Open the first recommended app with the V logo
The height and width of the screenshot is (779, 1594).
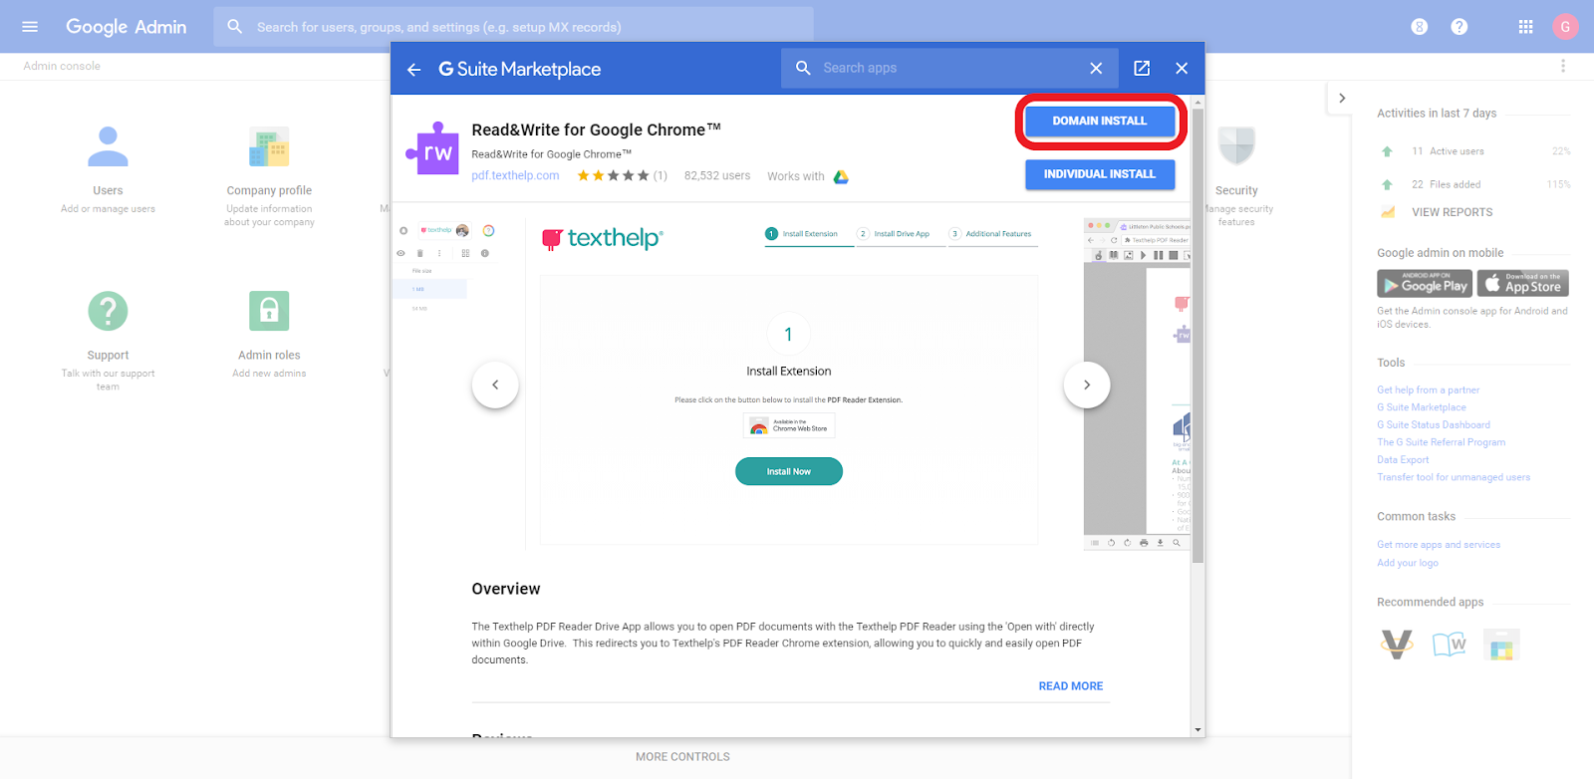pos(1397,645)
